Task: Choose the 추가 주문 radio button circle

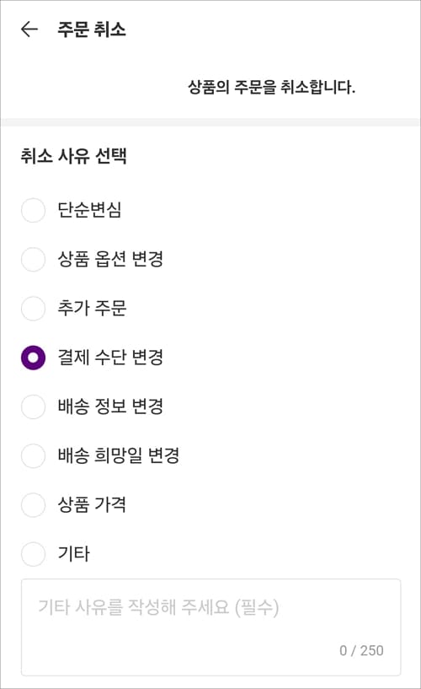Action: coord(34,309)
